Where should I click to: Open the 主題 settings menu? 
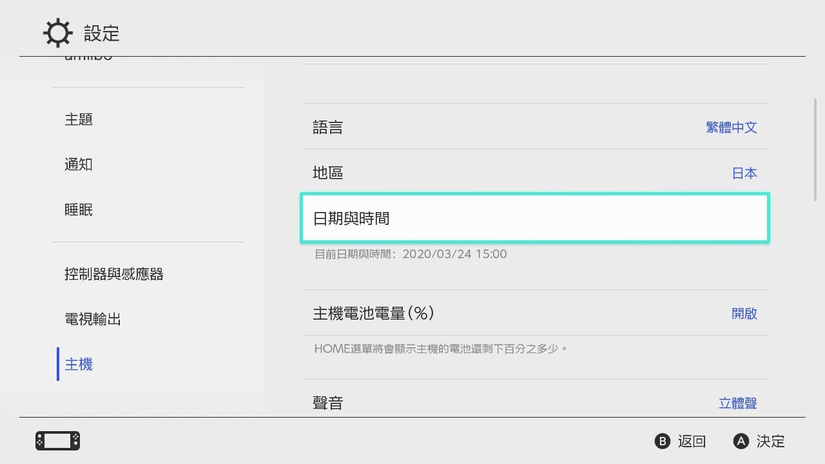click(x=79, y=120)
